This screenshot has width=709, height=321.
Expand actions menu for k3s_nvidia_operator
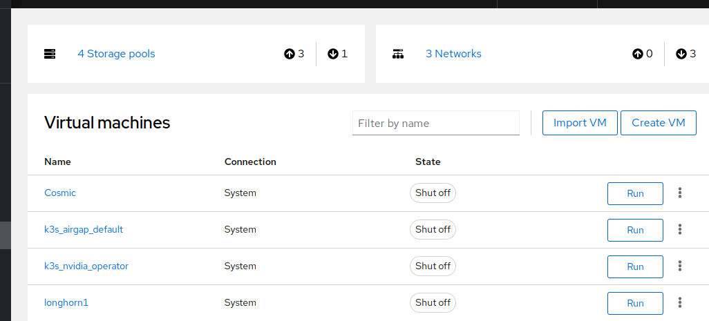680,266
